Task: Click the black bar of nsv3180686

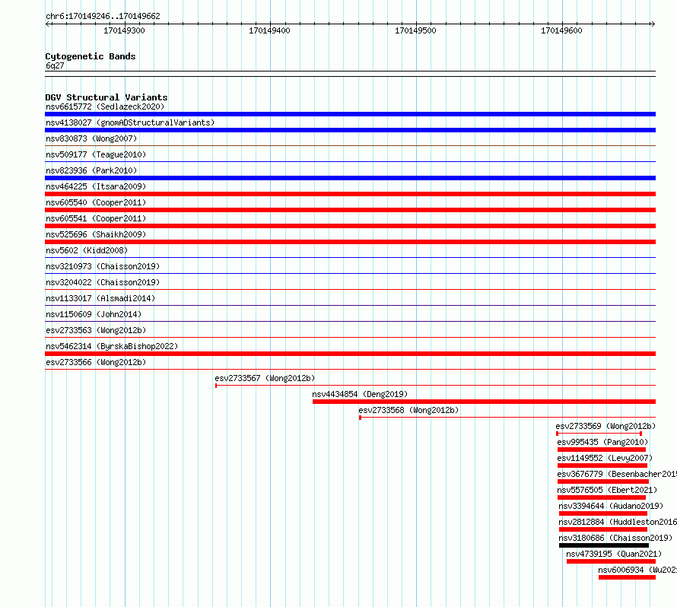Action: pos(604,545)
